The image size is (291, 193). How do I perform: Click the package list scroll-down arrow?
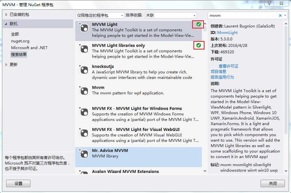(x=205, y=171)
